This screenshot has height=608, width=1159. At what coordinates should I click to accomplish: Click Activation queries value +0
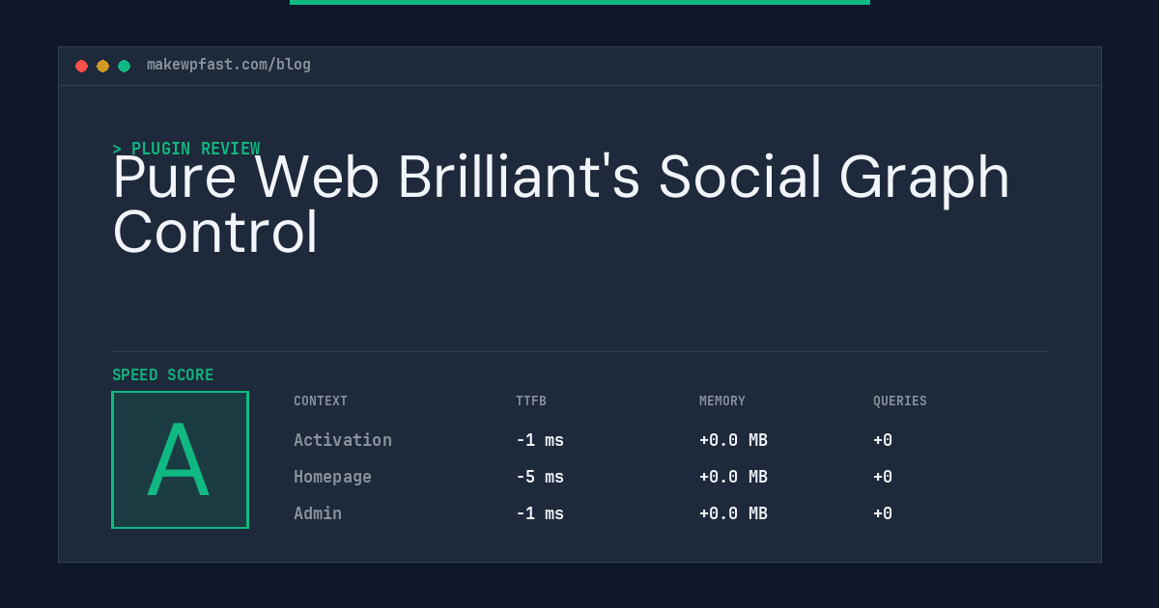[x=883, y=440]
